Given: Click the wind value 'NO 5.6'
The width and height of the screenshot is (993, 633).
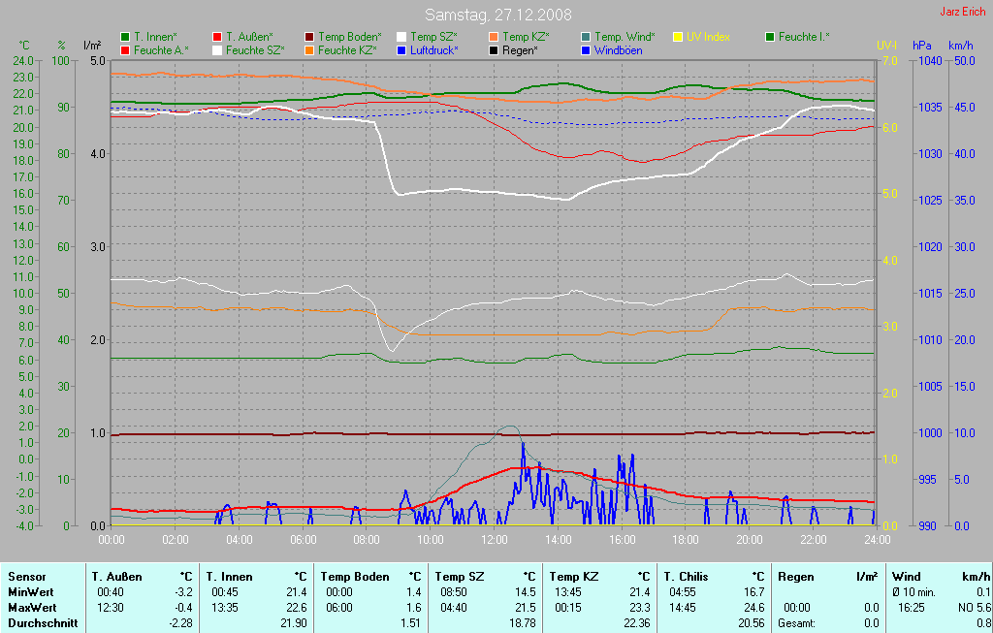Looking at the screenshot, I should coord(976,608).
